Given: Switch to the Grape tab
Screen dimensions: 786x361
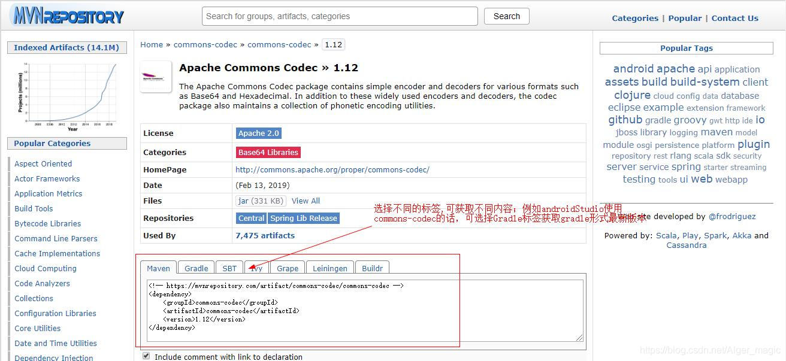Looking at the screenshot, I should coord(288,268).
